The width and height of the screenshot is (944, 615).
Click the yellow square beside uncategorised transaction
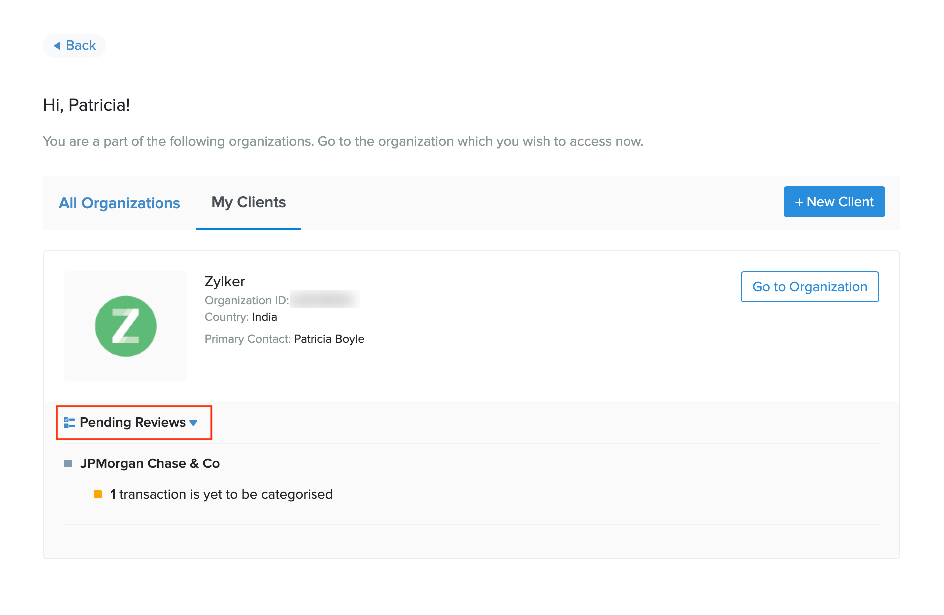click(98, 494)
